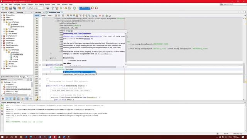Click the Build Project hammer icon
This screenshot has height=139, width=247.
[x=53, y=8]
